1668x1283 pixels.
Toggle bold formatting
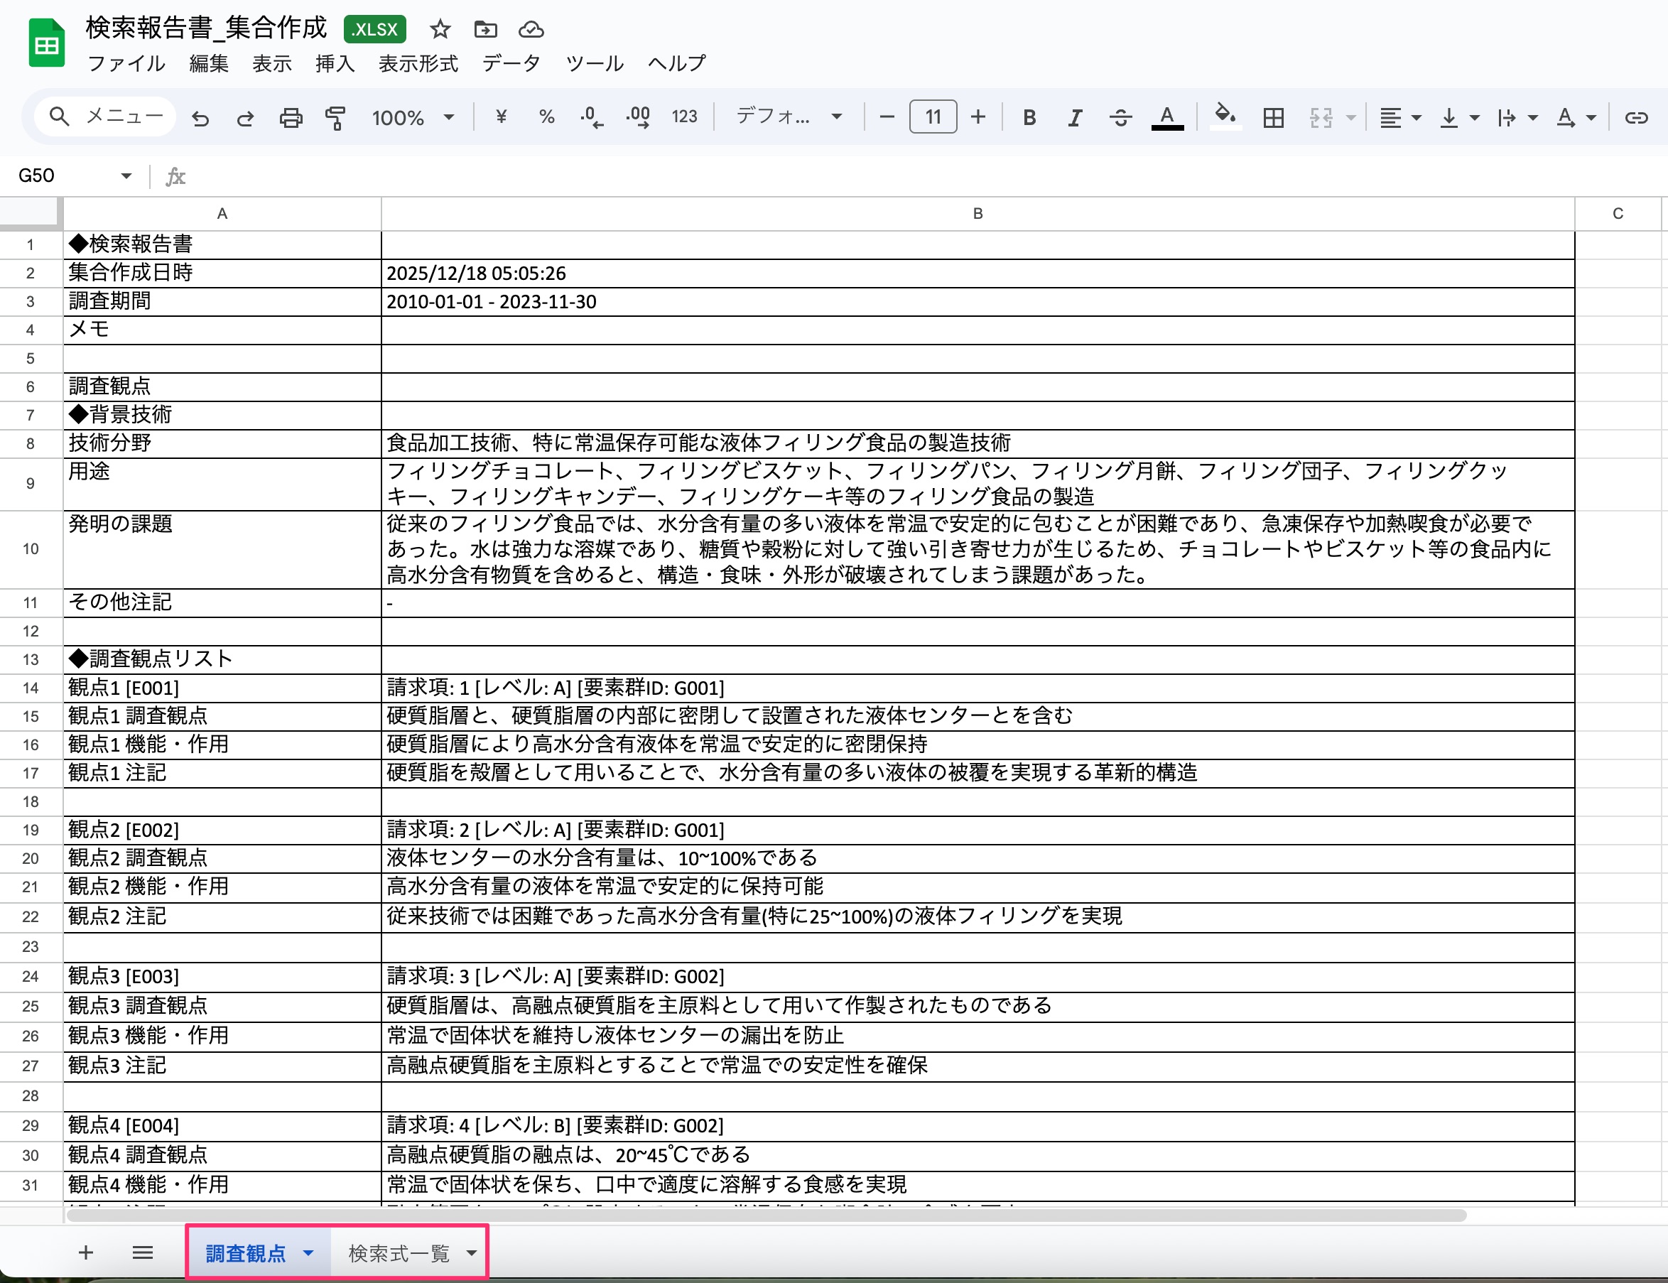click(1029, 118)
